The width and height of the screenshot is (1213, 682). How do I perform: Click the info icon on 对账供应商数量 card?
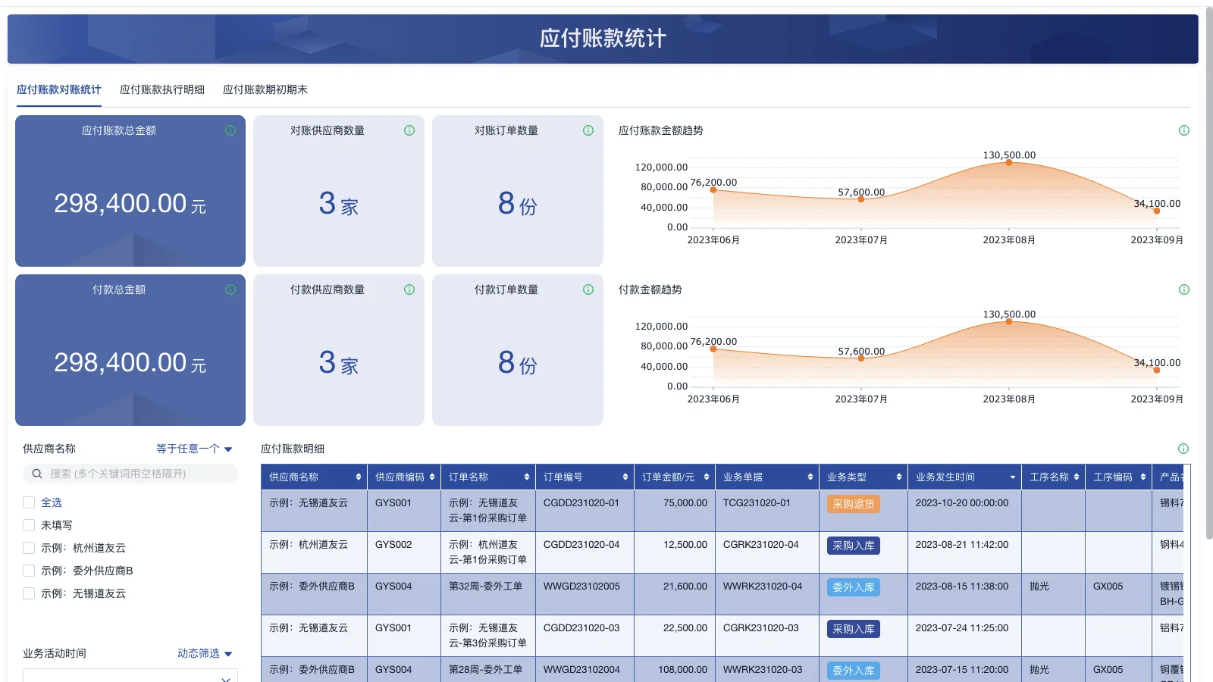409,130
